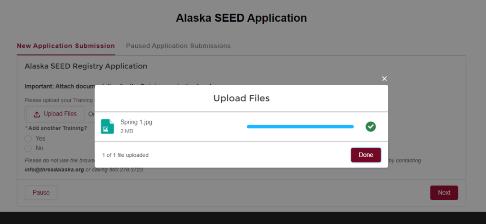Click the green upload success checkmark icon
This screenshot has width=486, height=224.
[371, 126]
